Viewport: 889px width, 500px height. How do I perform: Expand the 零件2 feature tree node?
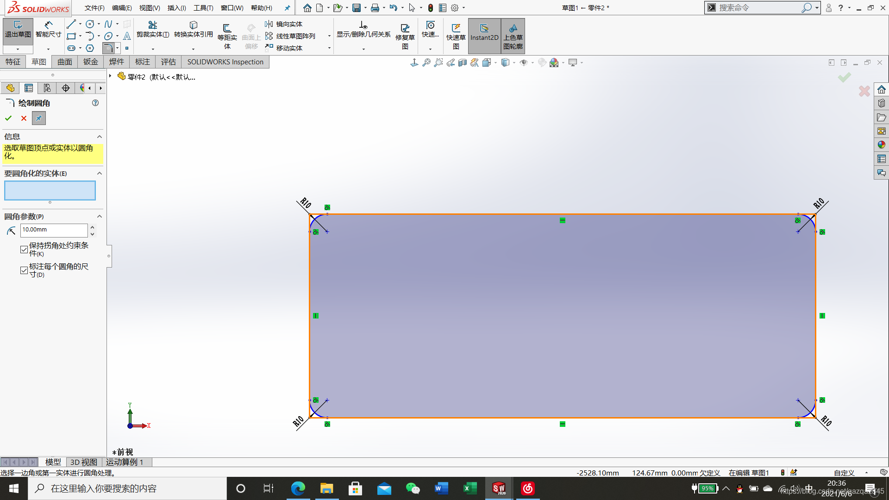[x=110, y=76]
